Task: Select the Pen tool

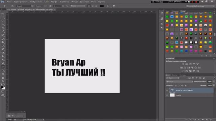Action: click(3, 64)
